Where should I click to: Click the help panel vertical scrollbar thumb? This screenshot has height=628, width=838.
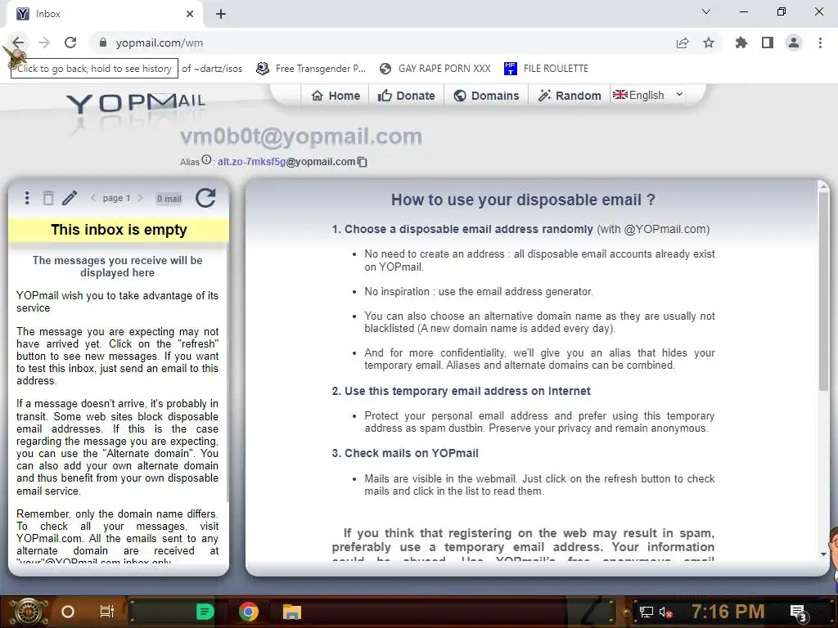(823, 291)
